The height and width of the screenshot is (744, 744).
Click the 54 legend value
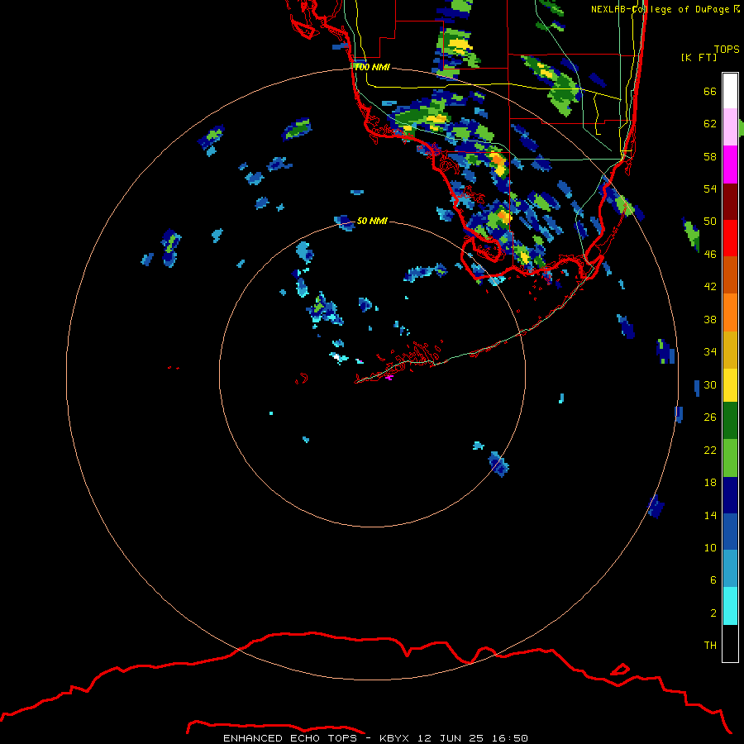point(710,188)
